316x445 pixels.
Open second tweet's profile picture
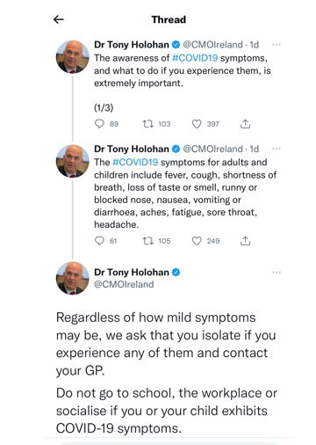[73, 161]
